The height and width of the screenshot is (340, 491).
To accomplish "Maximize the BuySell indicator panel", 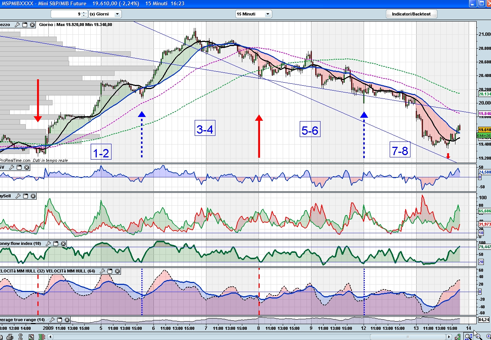I will 25,196.
